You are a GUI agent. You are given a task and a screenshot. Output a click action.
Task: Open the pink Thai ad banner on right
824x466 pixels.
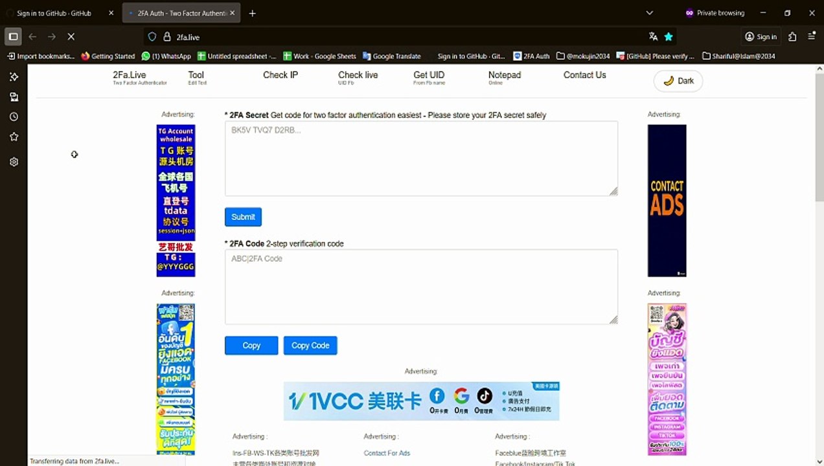pyautogui.click(x=667, y=379)
